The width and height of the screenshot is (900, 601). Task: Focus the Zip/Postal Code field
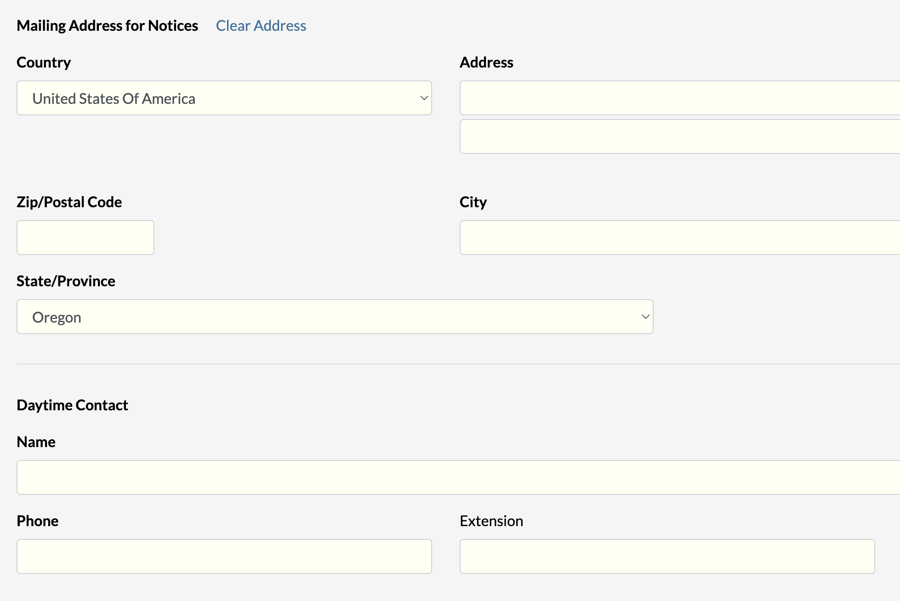click(85, 238)
